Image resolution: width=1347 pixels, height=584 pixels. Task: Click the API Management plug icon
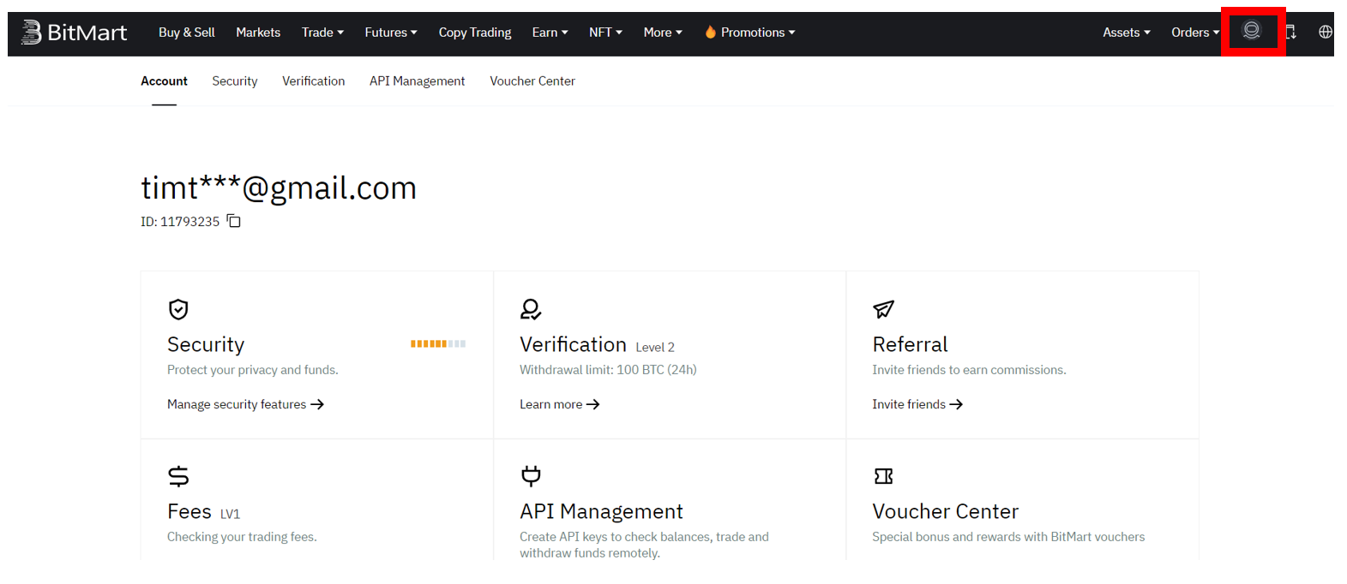[x=531, y=476]
